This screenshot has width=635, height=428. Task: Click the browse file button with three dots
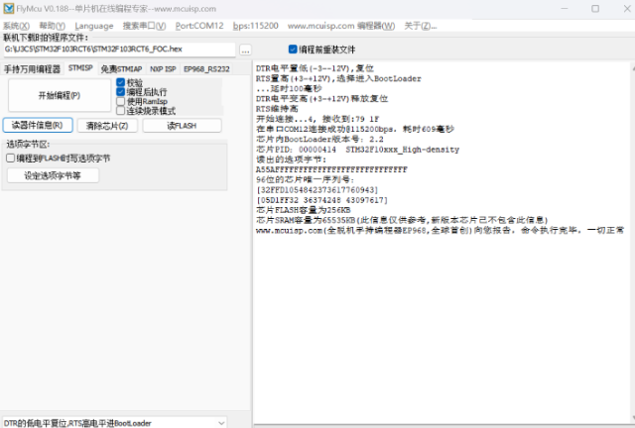click(245, 51)
